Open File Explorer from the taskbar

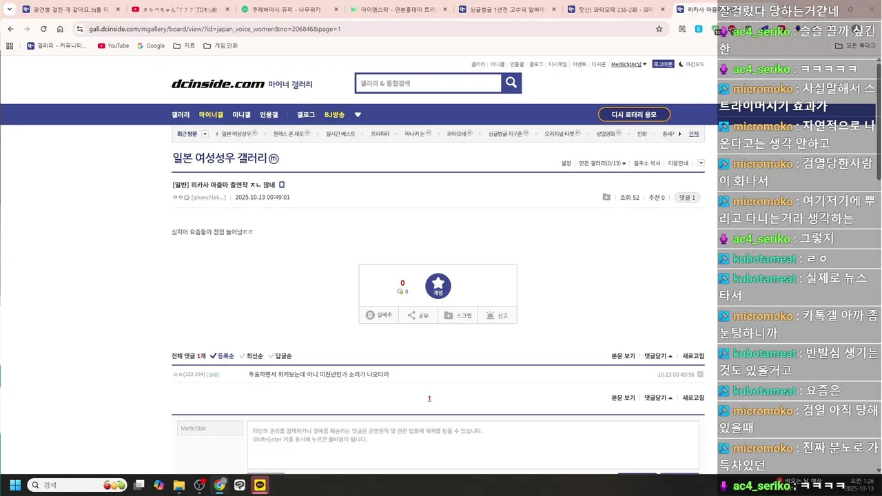click(x=179, y=485)
